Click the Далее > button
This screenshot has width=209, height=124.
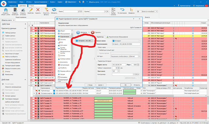tap(101, 85)
